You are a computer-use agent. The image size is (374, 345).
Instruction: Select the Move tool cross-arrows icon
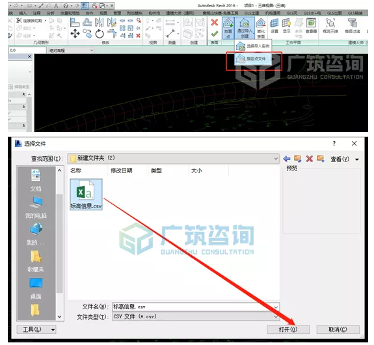(x=75, y=33)
